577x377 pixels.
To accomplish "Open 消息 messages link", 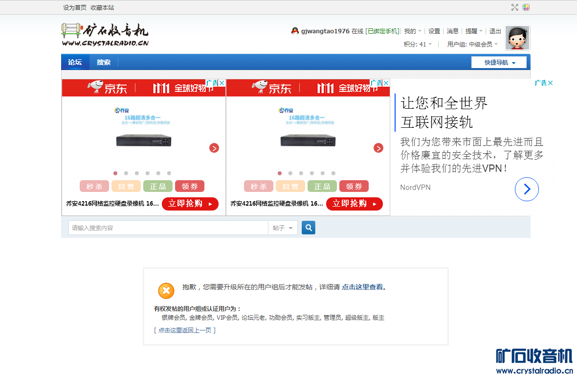I will click(453, 31).
